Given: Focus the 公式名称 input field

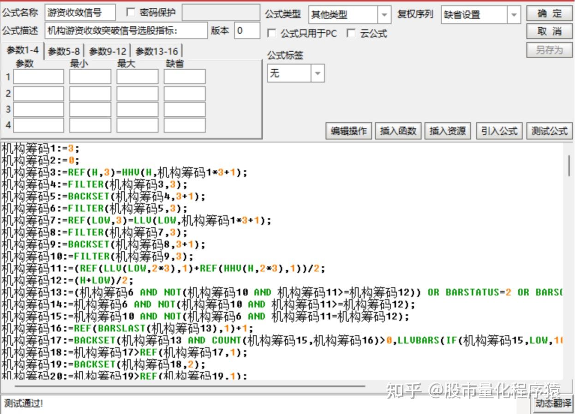Looking at the screenshot, I should coord(80,13).
